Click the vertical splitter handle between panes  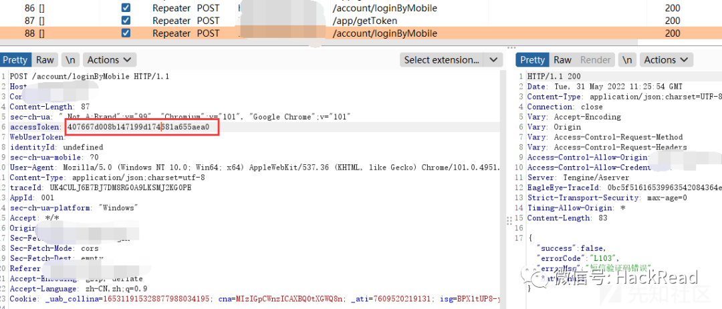[x=509, y=220]
